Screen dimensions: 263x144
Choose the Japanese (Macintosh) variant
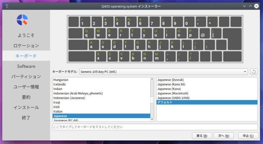pyautogui.click(x=207, y=93)
